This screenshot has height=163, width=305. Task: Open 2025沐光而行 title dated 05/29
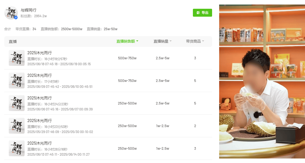[40, 121]
